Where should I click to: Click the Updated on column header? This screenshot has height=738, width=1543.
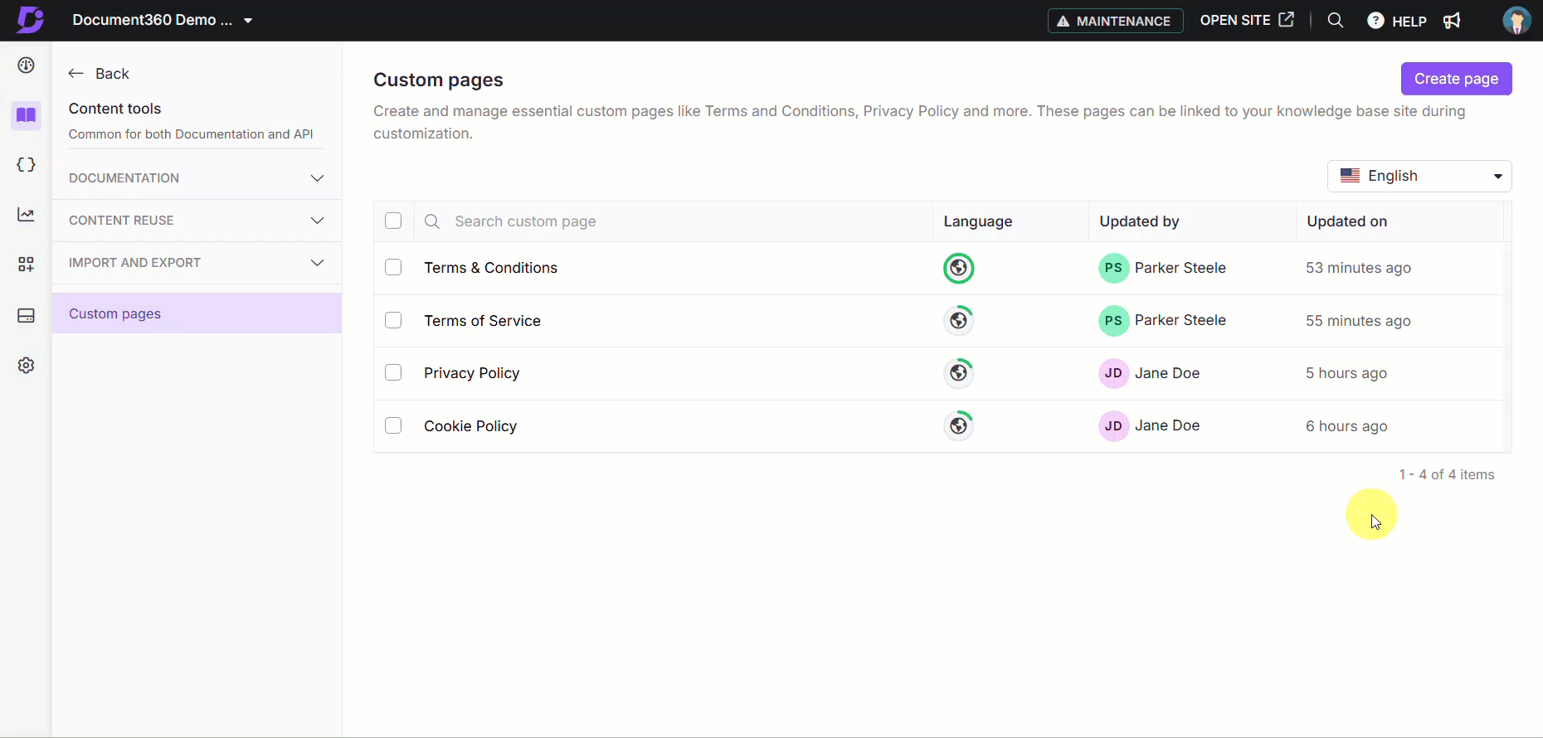coord(1346,221)
